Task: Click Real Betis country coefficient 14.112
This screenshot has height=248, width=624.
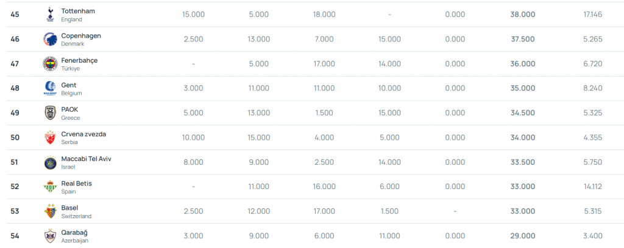Action: 592,187
